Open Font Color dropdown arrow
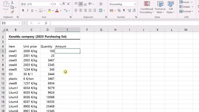199x112 pixels. [60, 11]
